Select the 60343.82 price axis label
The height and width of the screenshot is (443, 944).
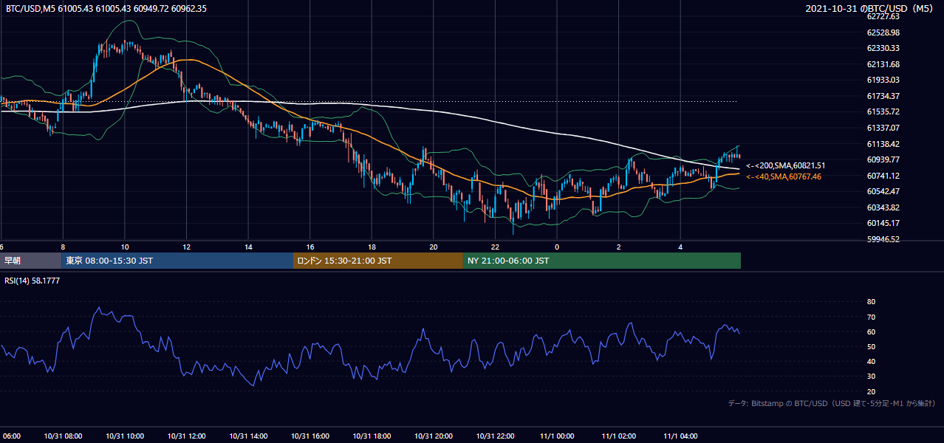point(883,207)
